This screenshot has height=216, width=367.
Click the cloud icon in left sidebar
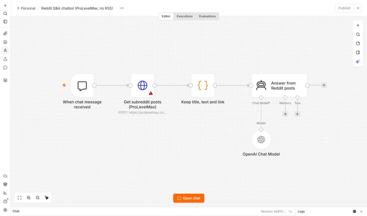(x=5, y=176)
